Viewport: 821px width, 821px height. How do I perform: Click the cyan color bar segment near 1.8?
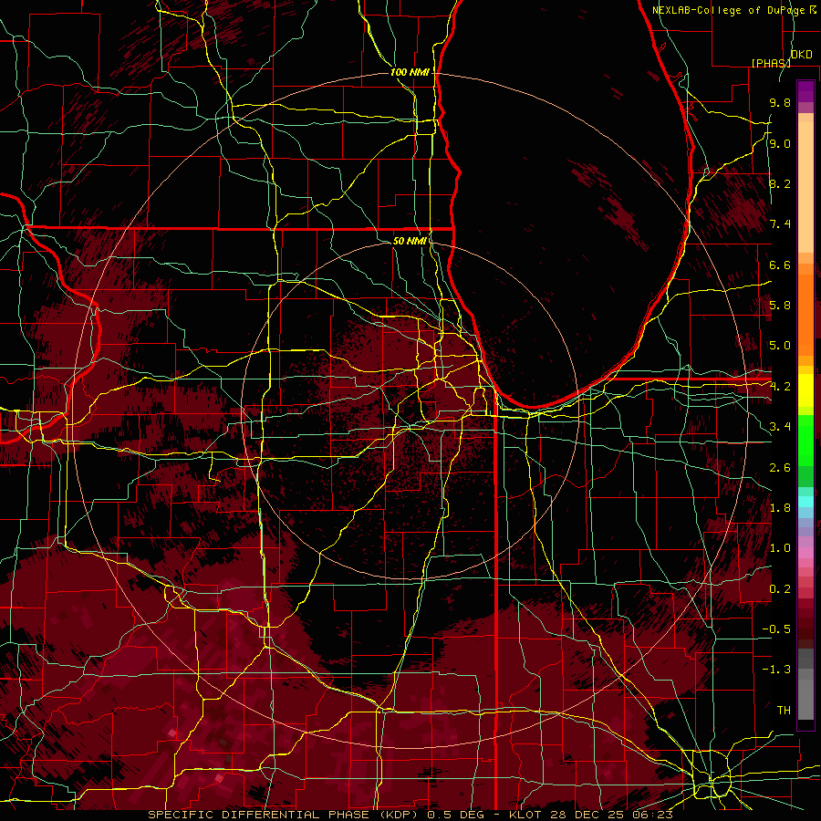tap(805, 502)
